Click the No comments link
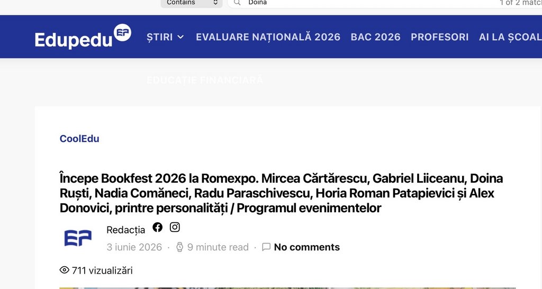 click(x=306, y=247)
